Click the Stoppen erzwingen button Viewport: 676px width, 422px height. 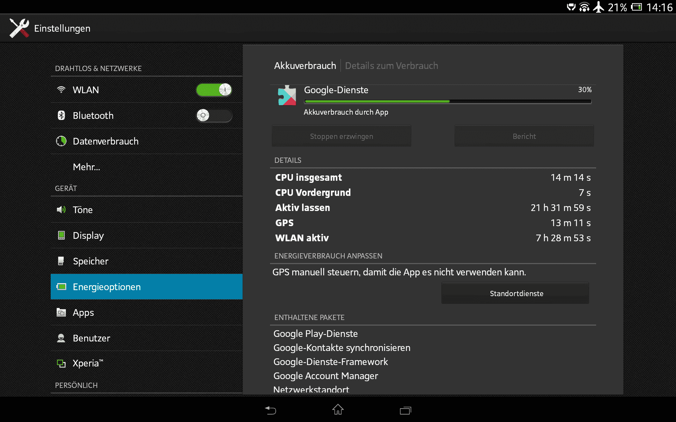coord(342,136)
